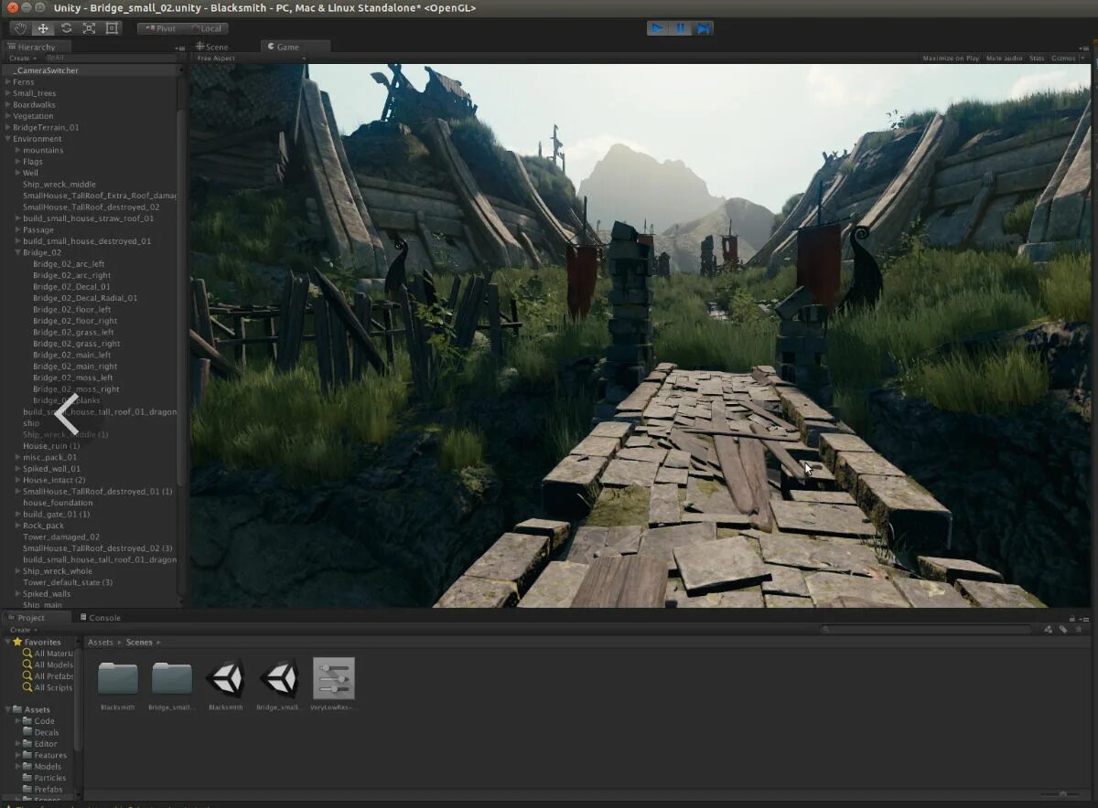
Task: Expand the Models folder in Assets
Action: [x=18, y=767]
